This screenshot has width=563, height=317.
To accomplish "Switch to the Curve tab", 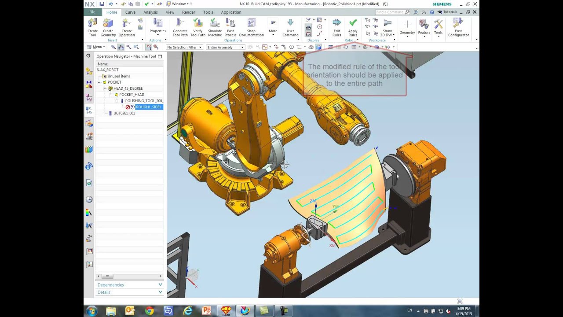I will click(130, 12).
